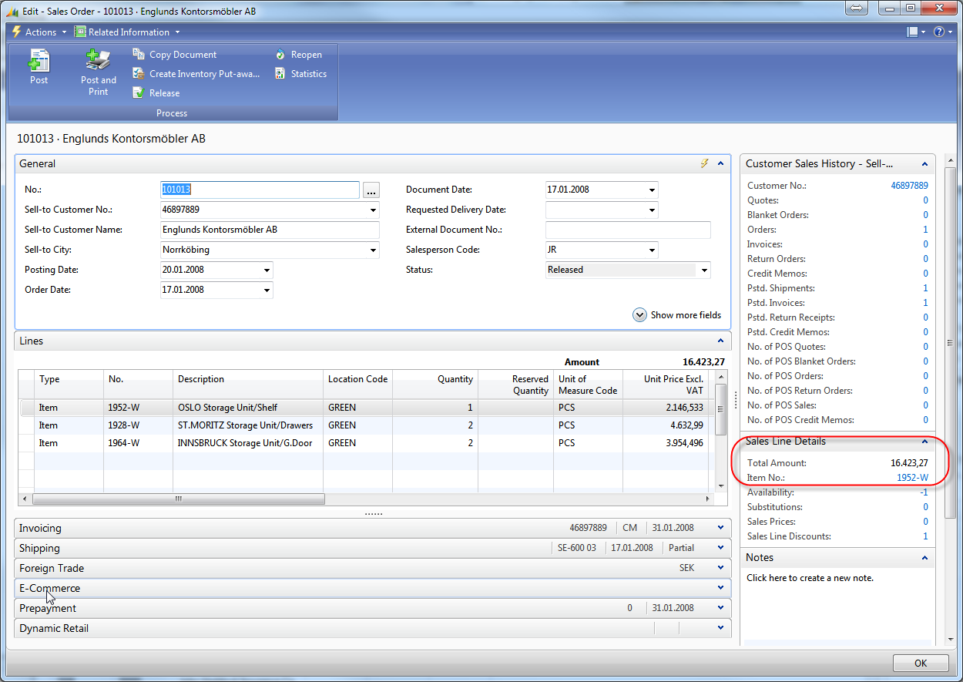
Task: Open Salesperson Code dropdown
Action: 653,250
